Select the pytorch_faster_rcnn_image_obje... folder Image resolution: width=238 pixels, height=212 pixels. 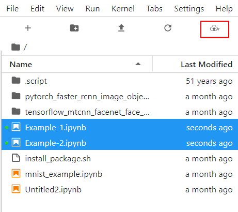point(120,97)
